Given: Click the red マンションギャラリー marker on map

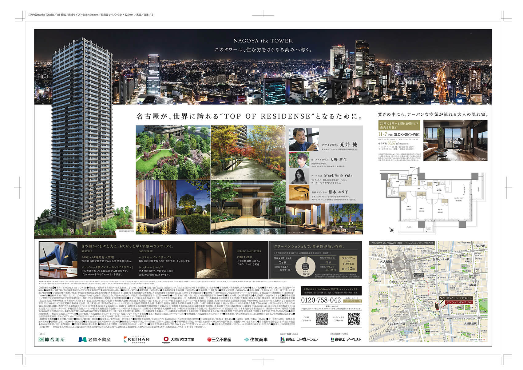Looking at the screenshot, I should 458,302.
